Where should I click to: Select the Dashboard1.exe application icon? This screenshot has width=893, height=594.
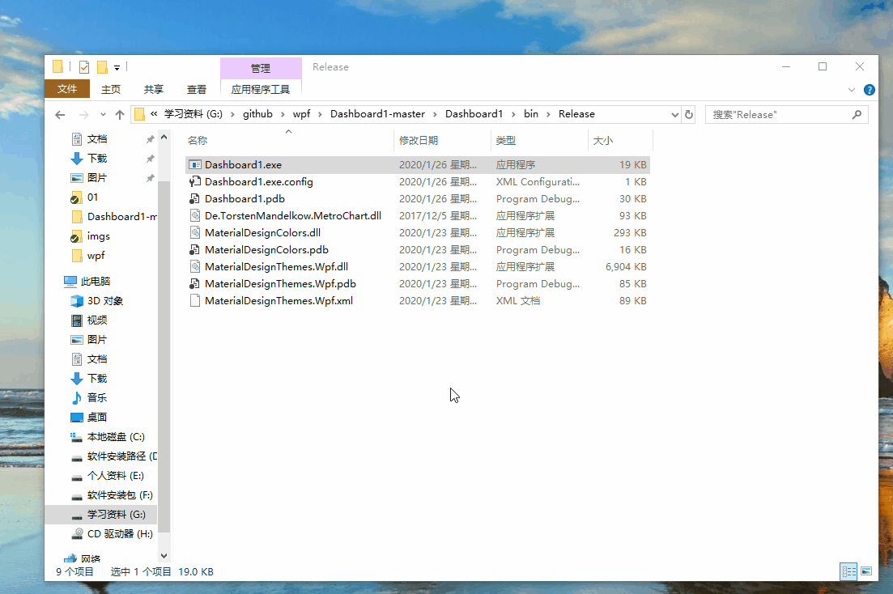pos(195,164)
